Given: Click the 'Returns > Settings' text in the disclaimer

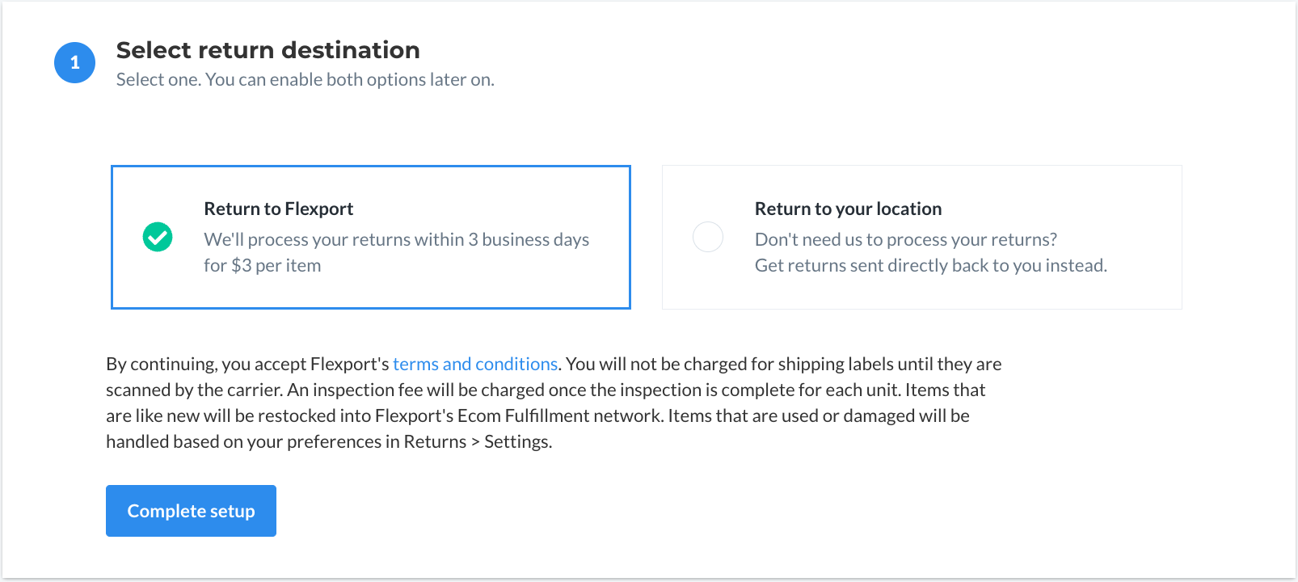Looking at the screenshot, I should tap(477, 441).
